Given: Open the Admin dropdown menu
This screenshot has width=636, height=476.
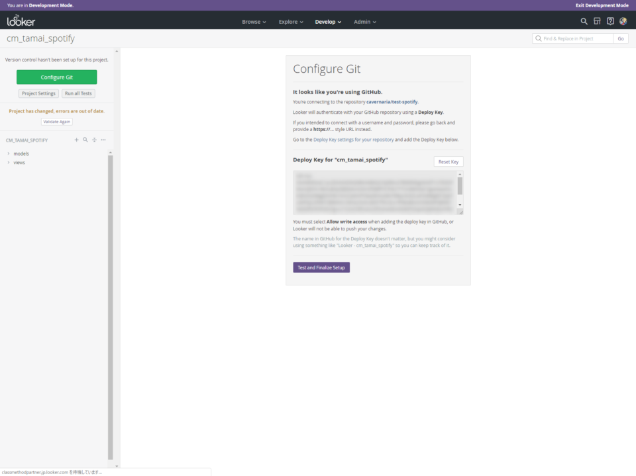Looking at the screenshot, I should click(364, 22).
